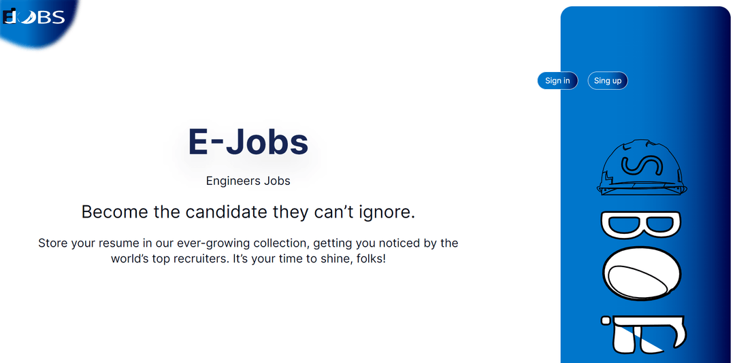Open the Sing up page
The width and height of the screenshot is (735, 363).
tap(608, 81)
